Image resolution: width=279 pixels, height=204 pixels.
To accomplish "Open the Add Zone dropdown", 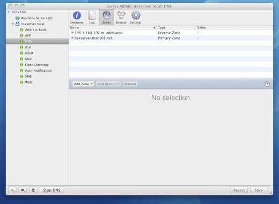I will pos(83,84).
